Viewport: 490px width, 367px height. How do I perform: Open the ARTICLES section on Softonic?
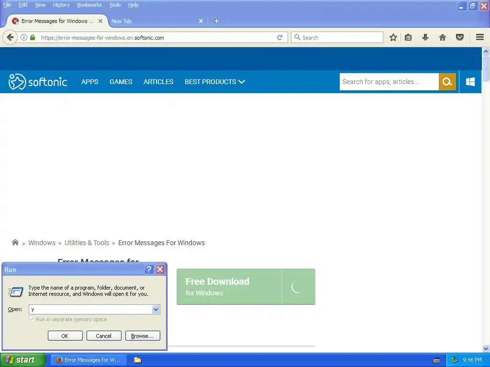(x=158, y=82)
